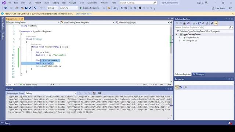This screenshot has width=235, height=132.
Task: Open the Server Explorer side tab
Action: click(3, 23)
